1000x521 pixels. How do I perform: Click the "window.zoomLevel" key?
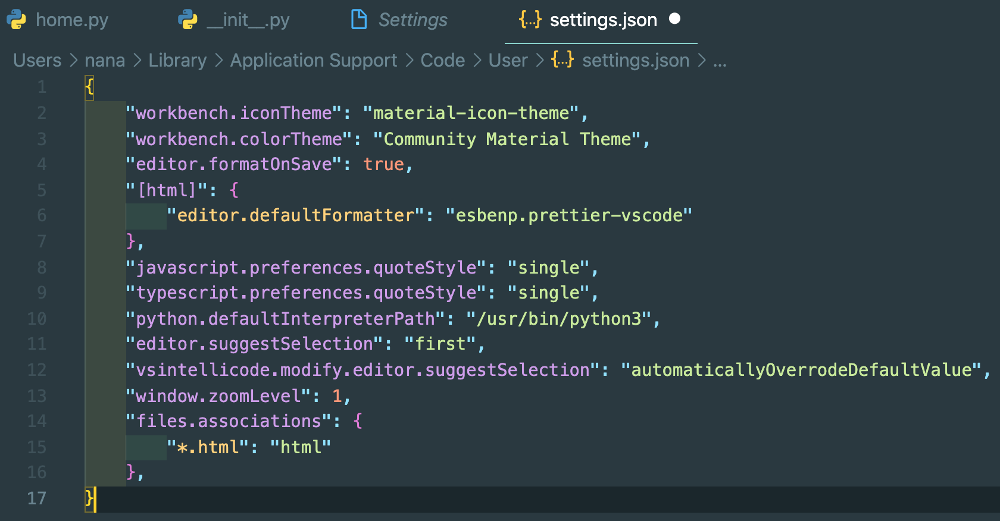tap(218, 396)
